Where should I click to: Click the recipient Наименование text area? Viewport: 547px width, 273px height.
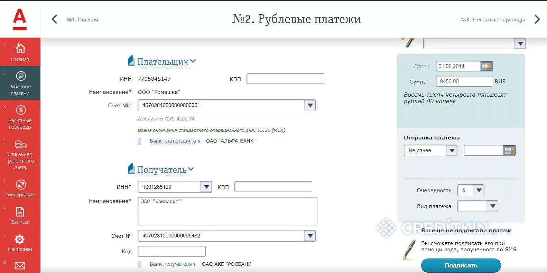227,211
